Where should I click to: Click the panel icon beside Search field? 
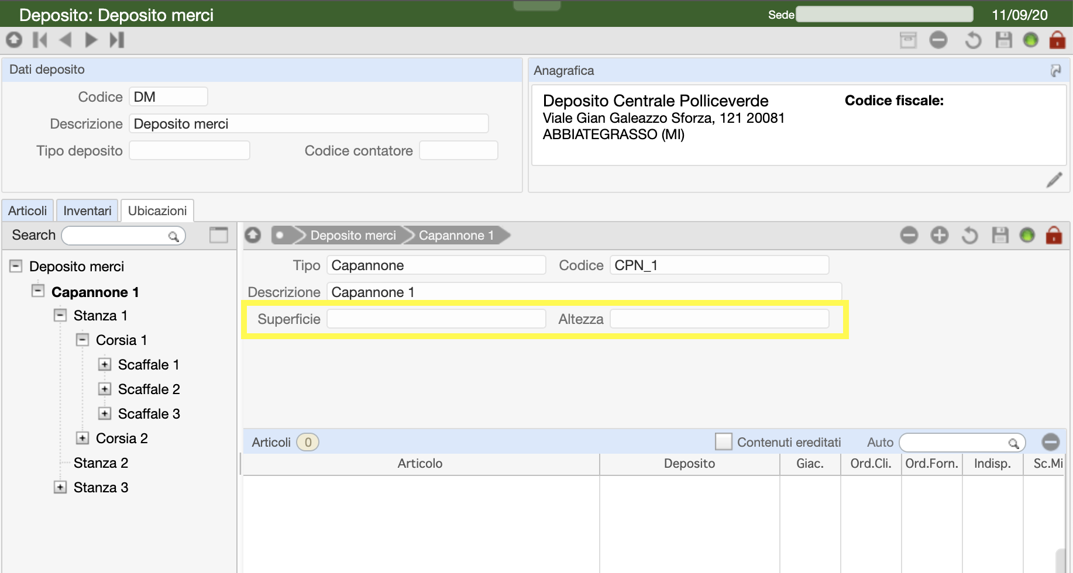[x=219, y=235]
